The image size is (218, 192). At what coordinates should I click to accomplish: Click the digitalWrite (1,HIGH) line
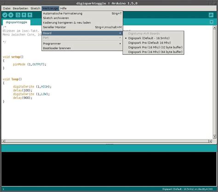(32, 87)
